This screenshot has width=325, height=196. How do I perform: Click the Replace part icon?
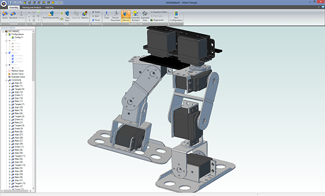tap(85, 15)
